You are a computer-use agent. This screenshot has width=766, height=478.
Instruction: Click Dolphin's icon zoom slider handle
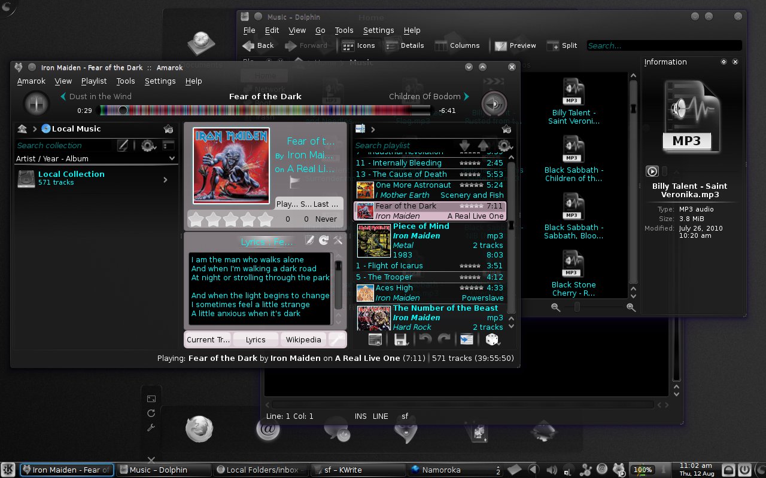click(577, 307)
